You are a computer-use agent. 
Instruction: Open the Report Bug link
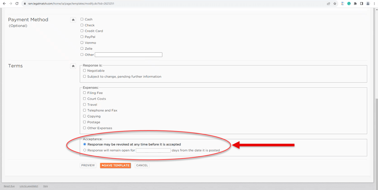[x=9, y=186]
